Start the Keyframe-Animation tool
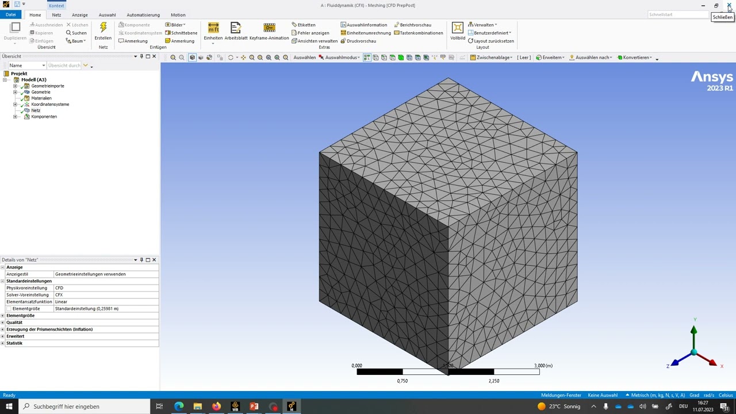Image resolution: width=736 pixels, height=414 pixels. pyautogui.click(x=269, y=31)
